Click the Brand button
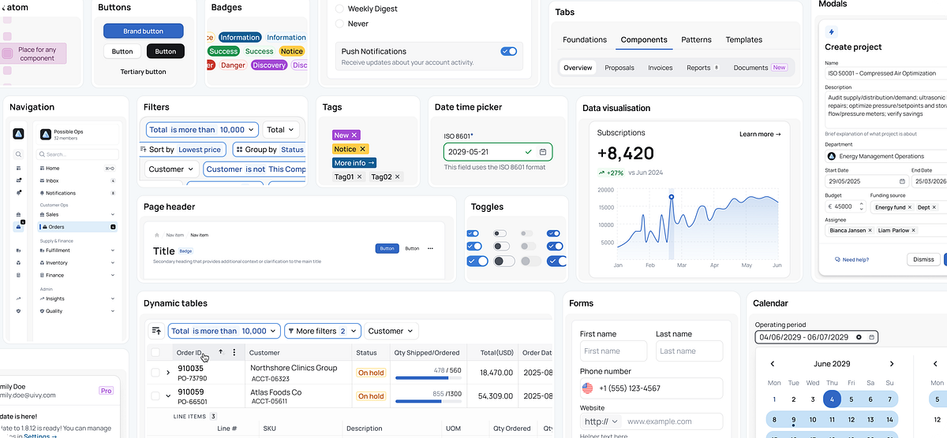This screenshot has height=438, width=947. 143,32
